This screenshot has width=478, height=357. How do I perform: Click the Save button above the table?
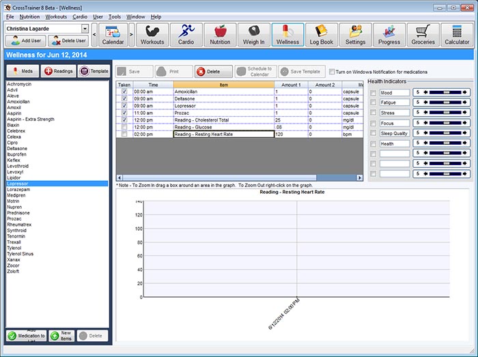[x=134, y=72]
